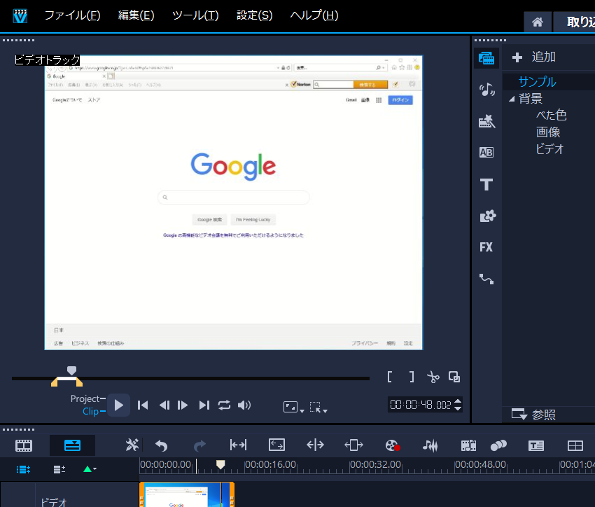This screenshot has height=507, width=595.
Task: Open the 編集(E) menu
Action: pyautogui.click(x=136, y=15)
